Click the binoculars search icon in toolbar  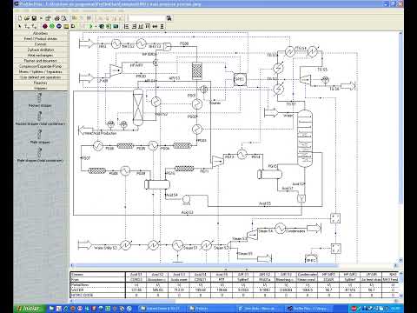169,18
